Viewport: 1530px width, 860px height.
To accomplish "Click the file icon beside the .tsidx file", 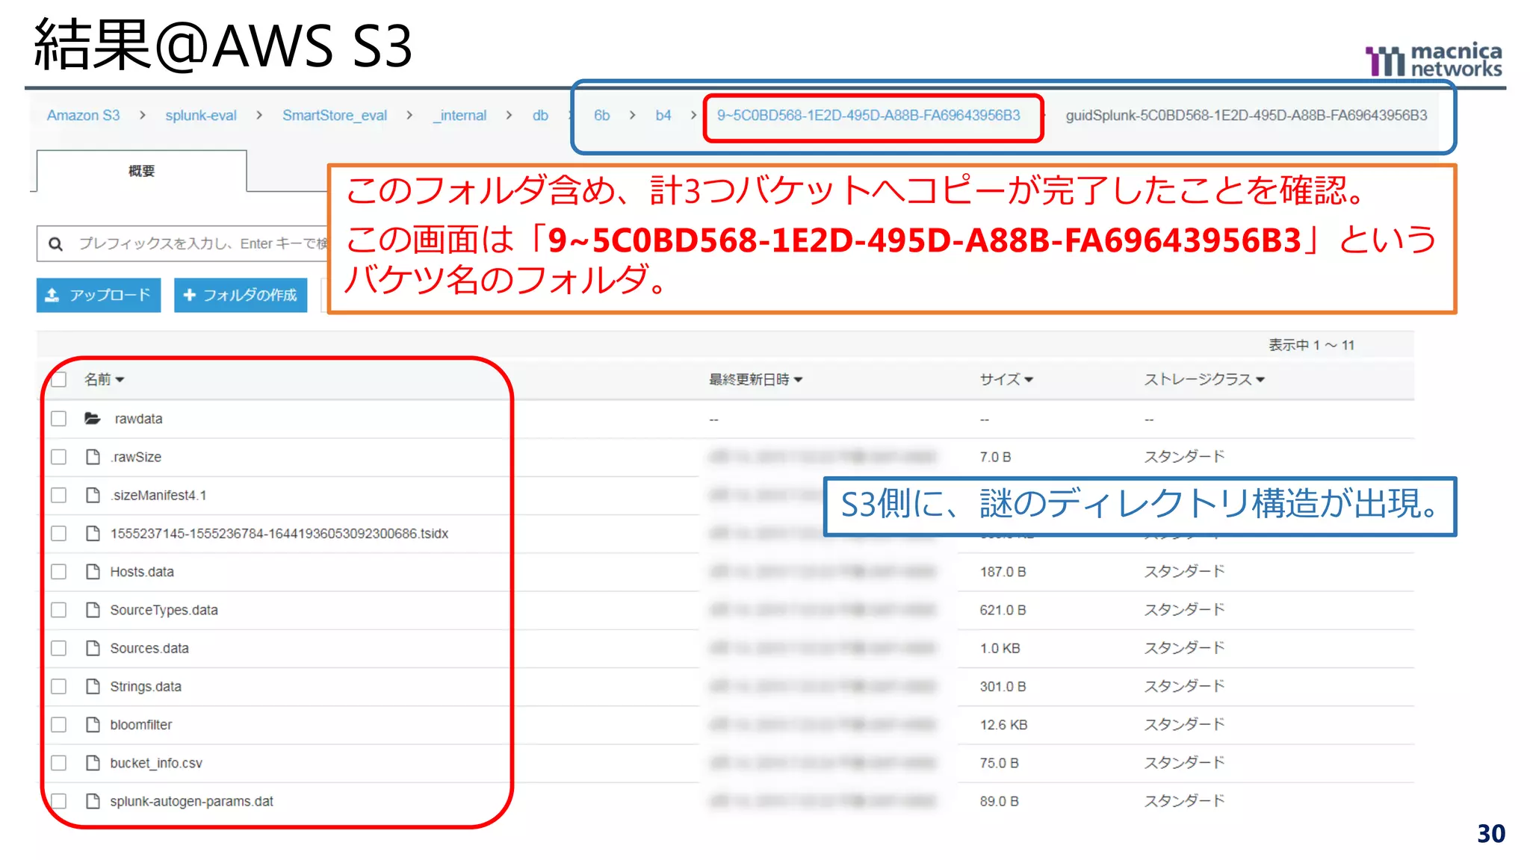I will [x=93, y=533].
